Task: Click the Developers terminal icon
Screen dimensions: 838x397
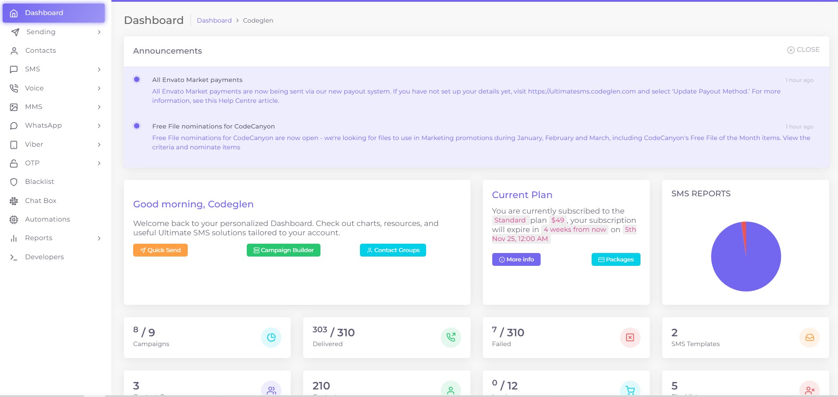Action: coord(14,257)
